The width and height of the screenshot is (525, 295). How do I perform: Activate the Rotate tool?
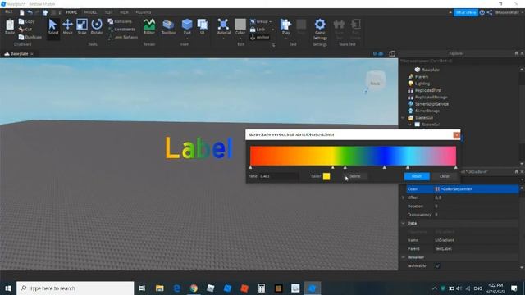(97, 26)
